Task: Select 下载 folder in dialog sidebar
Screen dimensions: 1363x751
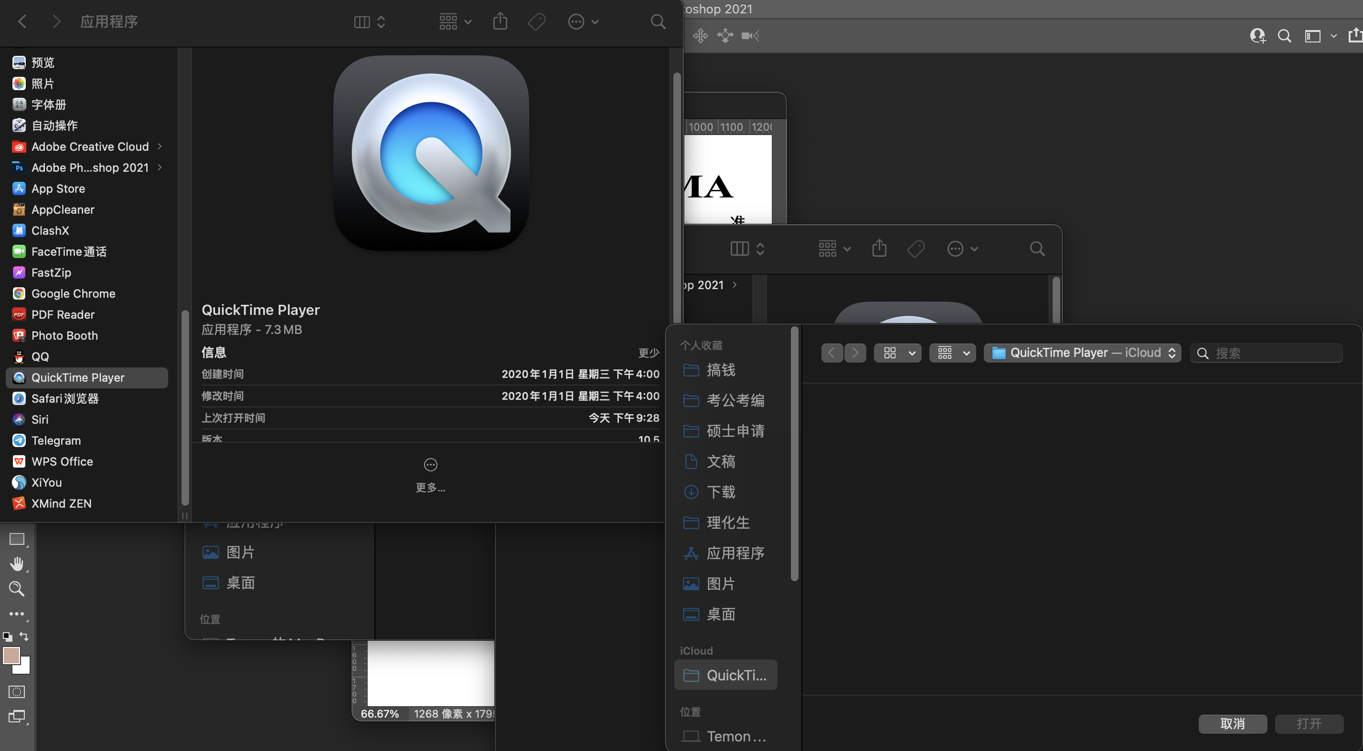Action: pos(721,492)
